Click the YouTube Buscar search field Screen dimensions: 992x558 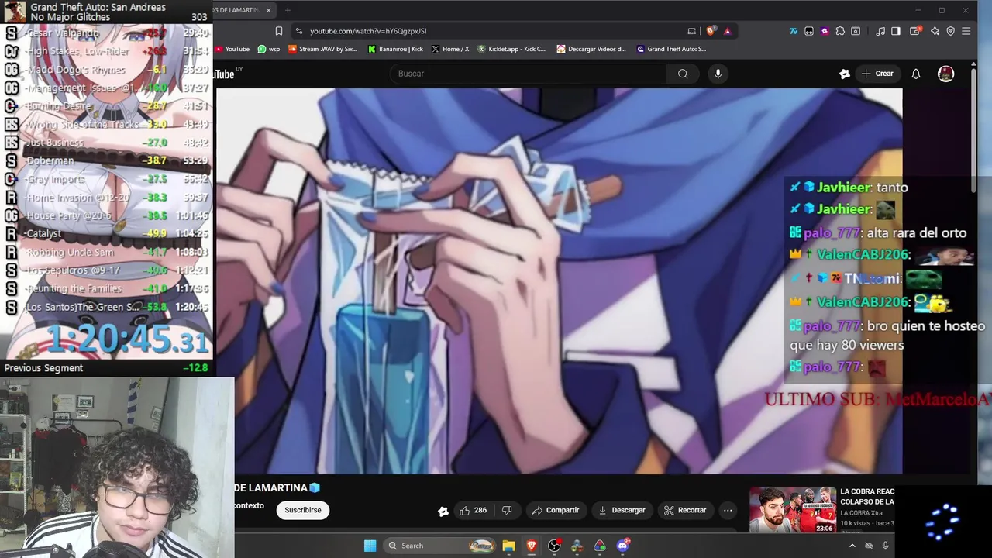click(529, 74)
